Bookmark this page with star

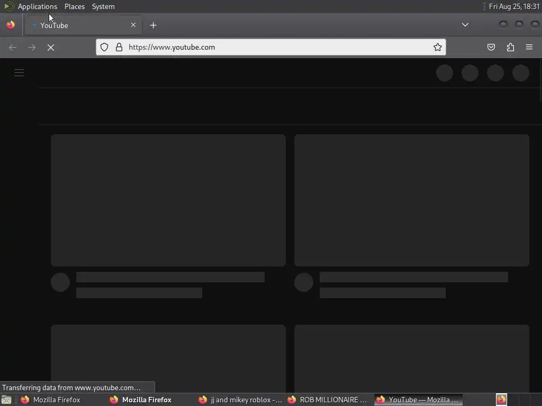438,47
